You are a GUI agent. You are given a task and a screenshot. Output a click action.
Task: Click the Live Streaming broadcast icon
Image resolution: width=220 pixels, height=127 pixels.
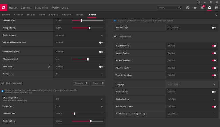(x=3, y=83)
